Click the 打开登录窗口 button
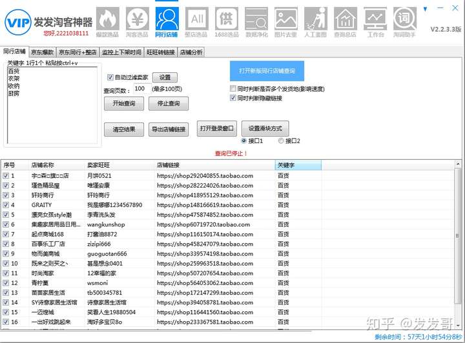This screenshot has width=465, height=343. pos(217,128)
